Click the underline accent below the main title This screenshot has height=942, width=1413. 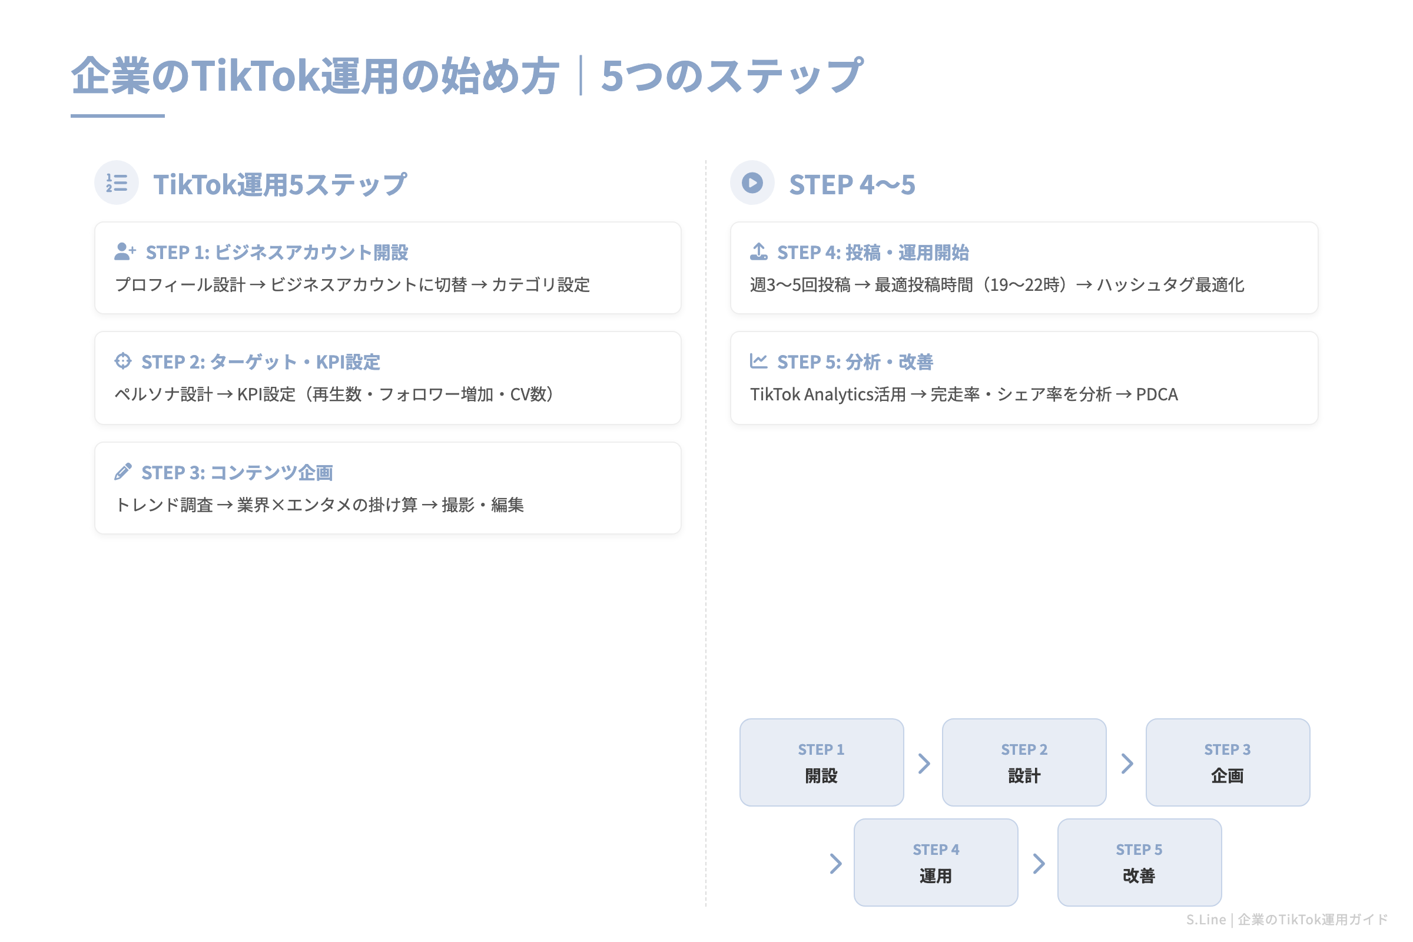tap(118, 115)
